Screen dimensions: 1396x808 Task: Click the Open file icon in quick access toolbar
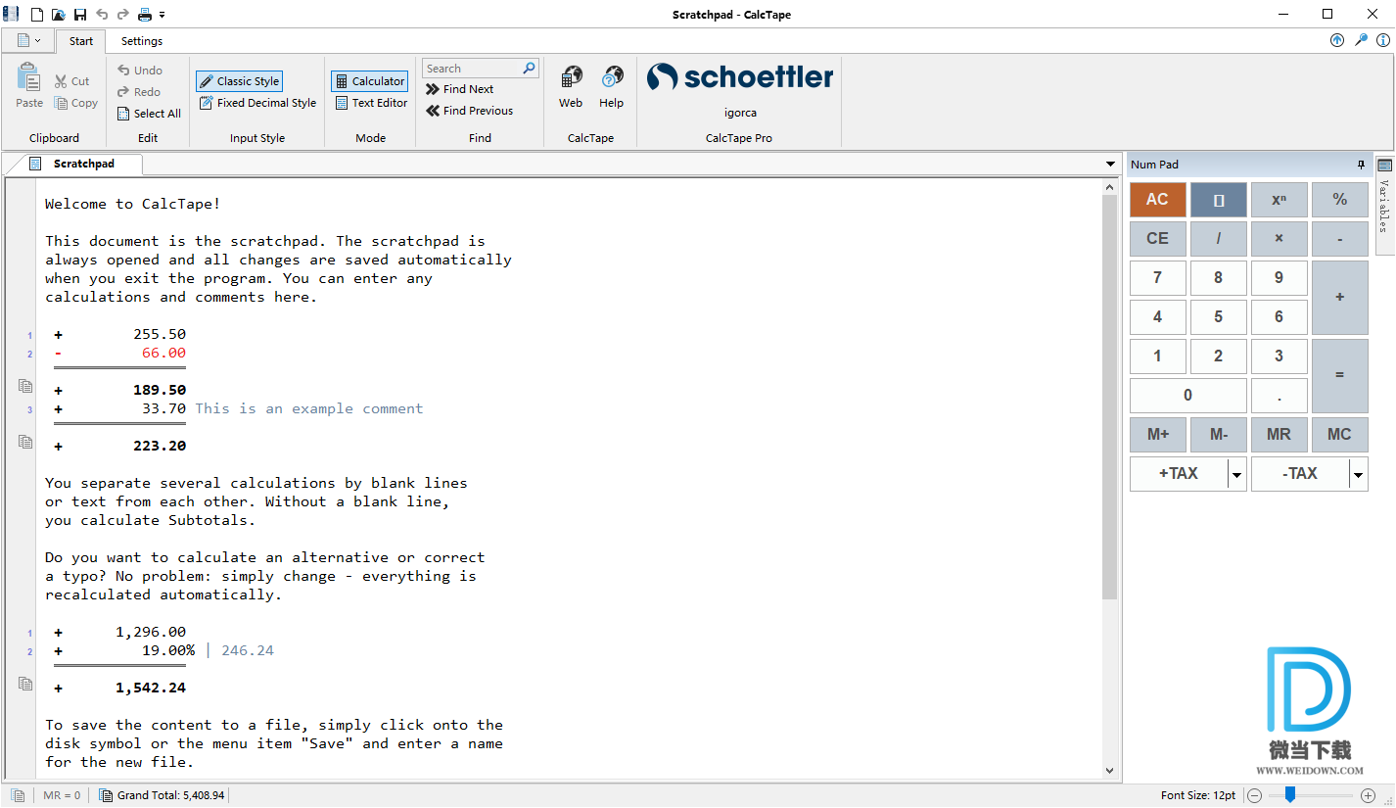[59, 15]
